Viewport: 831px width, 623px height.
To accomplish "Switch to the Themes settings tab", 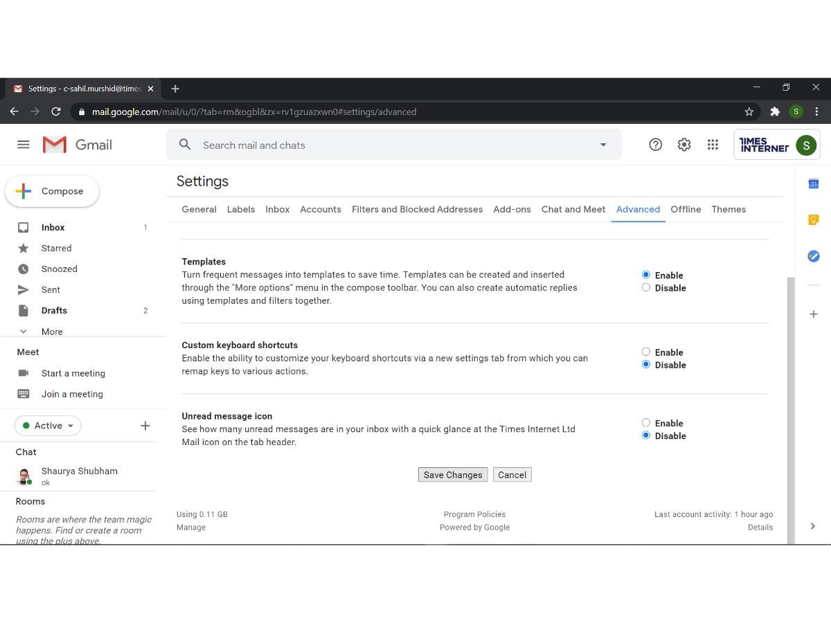I will coord(729,209).
